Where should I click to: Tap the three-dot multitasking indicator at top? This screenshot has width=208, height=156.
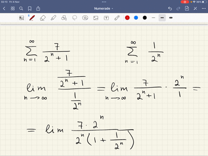[104, 2]
